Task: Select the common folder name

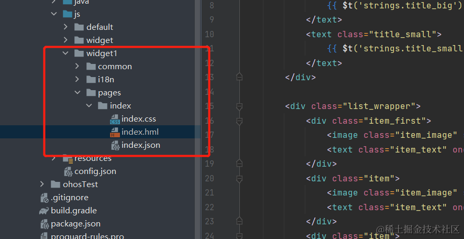Action: 115,67
